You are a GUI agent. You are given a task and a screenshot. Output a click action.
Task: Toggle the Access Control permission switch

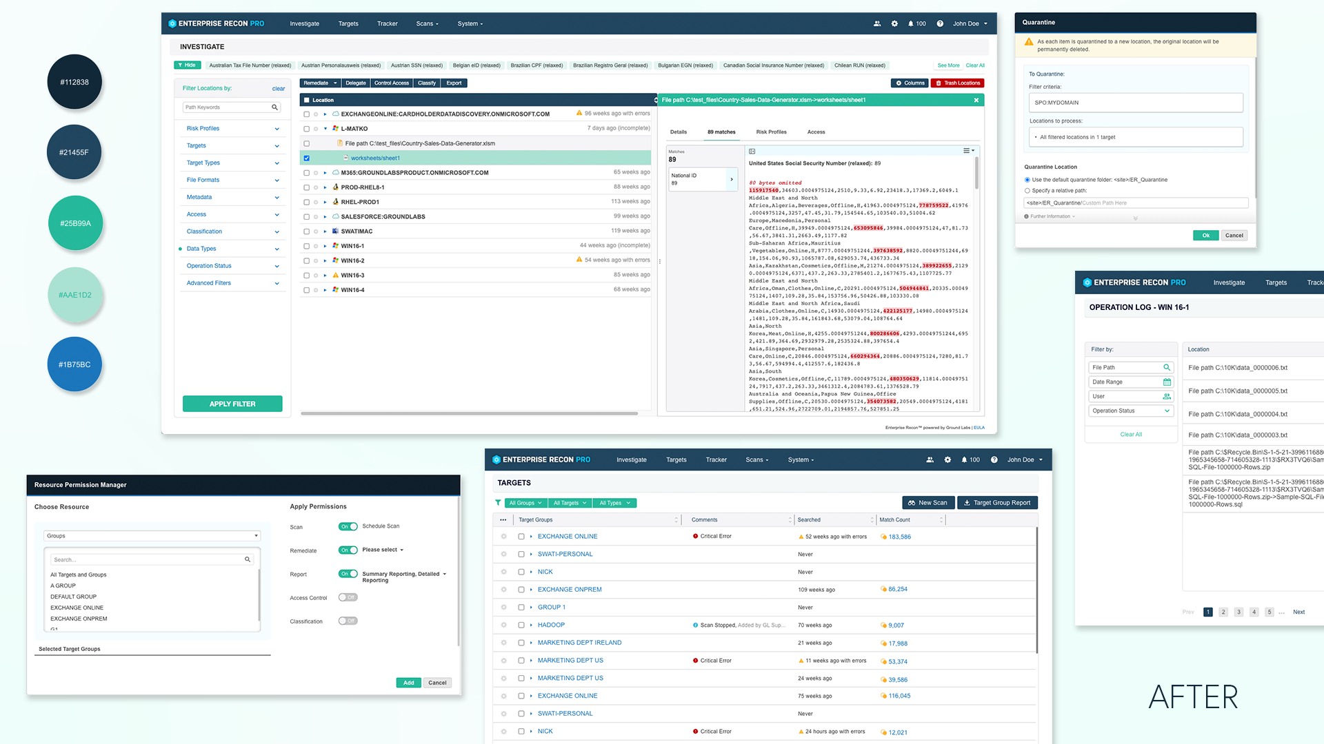pyautogui.click(x=348, y=597)
